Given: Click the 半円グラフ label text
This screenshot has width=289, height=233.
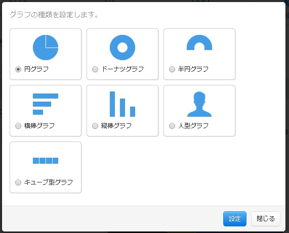Looking at the screenshot, I should click(x=193, y=69).
